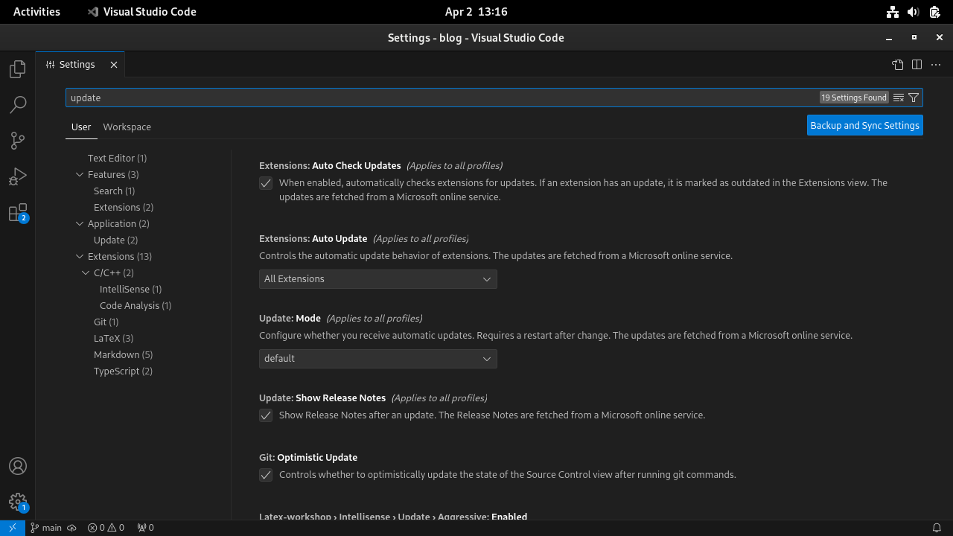Click the 'Extensions: Auto Check Updates' setting title

(x=330, y=165)
